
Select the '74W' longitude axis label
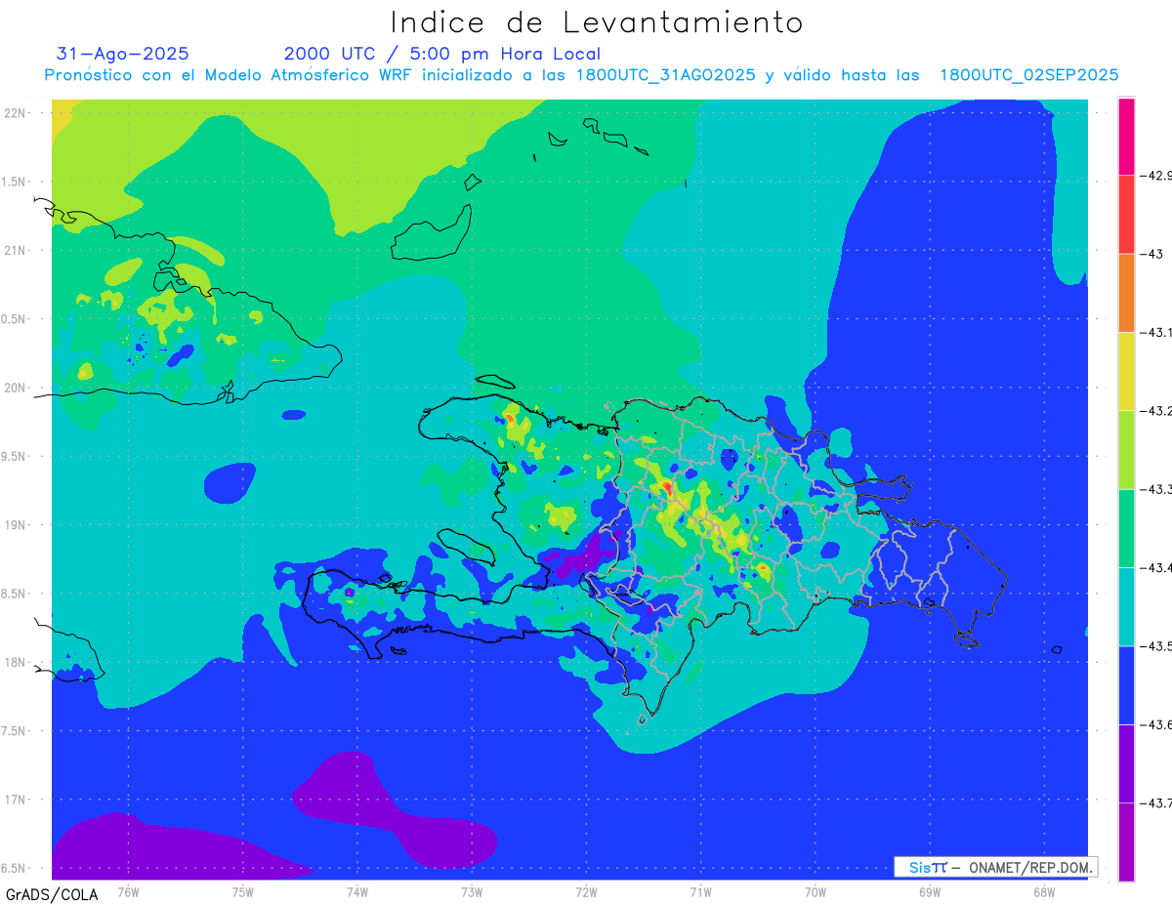point(357,892)
